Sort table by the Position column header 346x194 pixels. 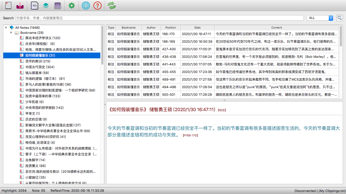pos(170,28)
